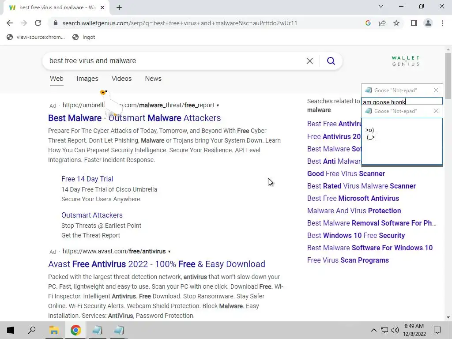This screenshot has width=452, height=339.
Task: Select 'Best Malware Removal Software For Ph...' link
Action: click(x=372, y=223)
